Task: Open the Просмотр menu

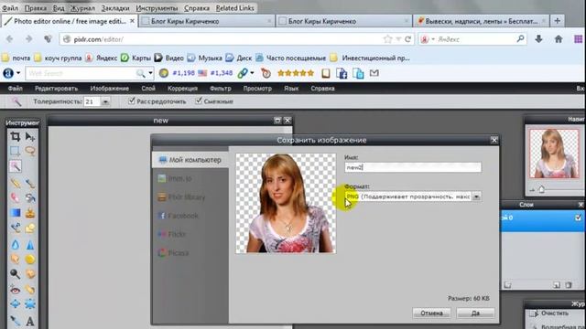Action: 257,89
